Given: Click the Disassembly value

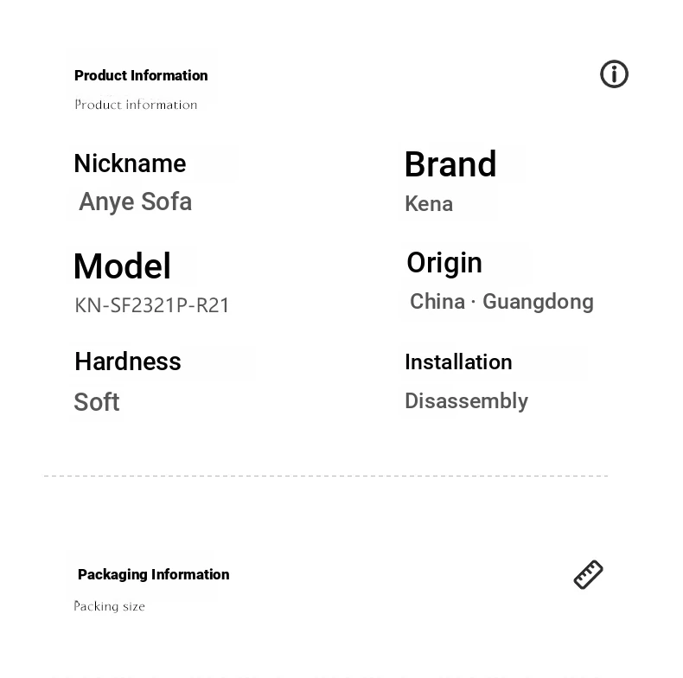Looking at the screenshot, I should 466,401.
